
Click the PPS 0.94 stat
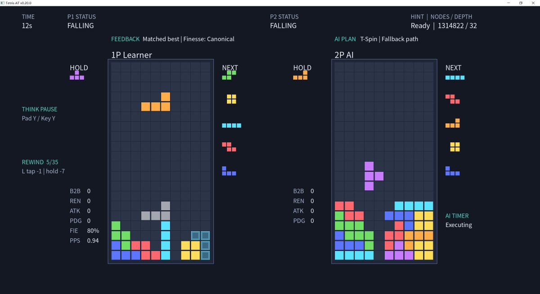84,241
